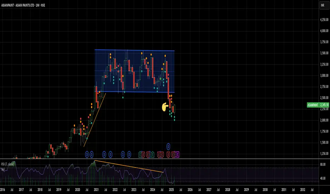Open the green earnings marker at 2024 start
The width and height of the screenshot is (330, 194).
point(153,154)
